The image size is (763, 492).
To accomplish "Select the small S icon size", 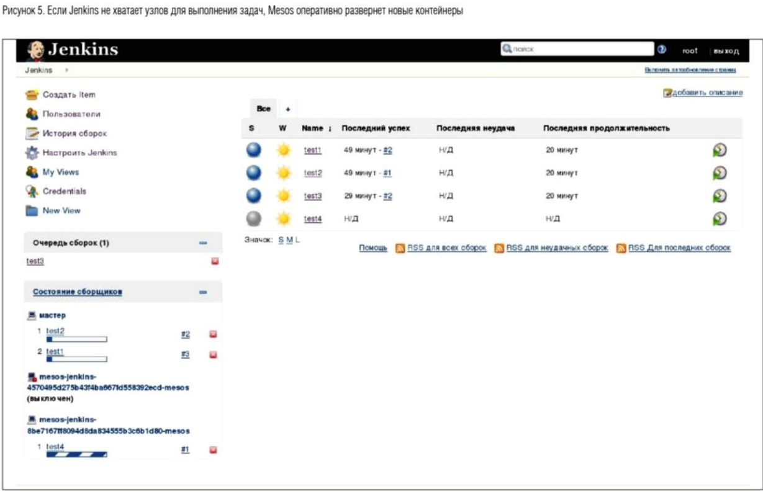I will click(281, 240).
